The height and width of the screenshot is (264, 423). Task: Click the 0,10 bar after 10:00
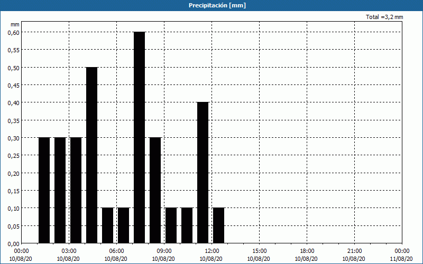pos(187,225)
